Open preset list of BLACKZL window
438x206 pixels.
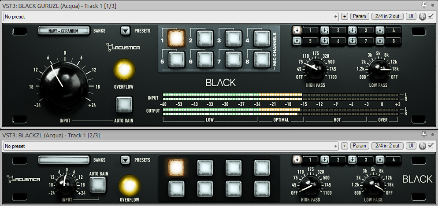[x=171, y=146]
